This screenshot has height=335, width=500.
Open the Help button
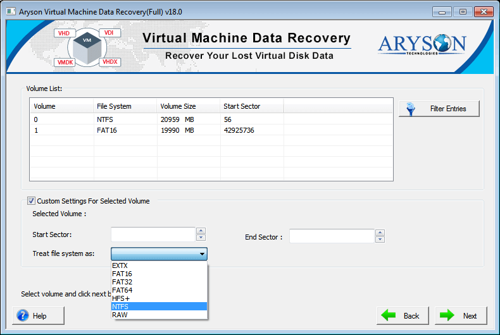(38, 315)
